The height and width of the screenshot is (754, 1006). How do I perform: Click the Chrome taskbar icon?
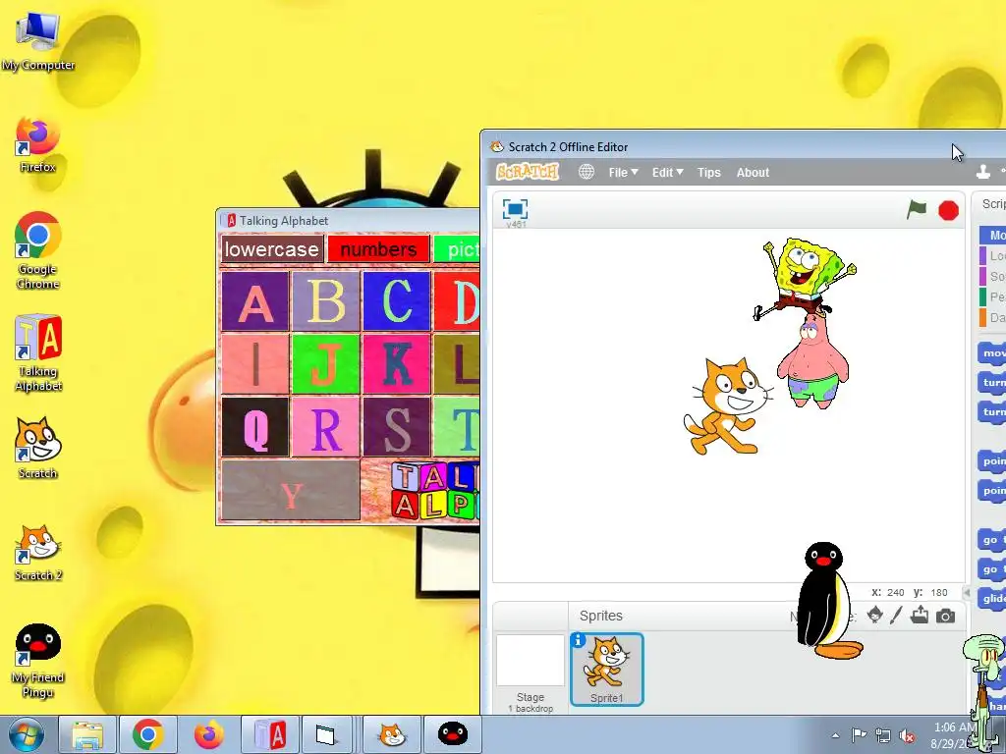(x=147, y=734)
